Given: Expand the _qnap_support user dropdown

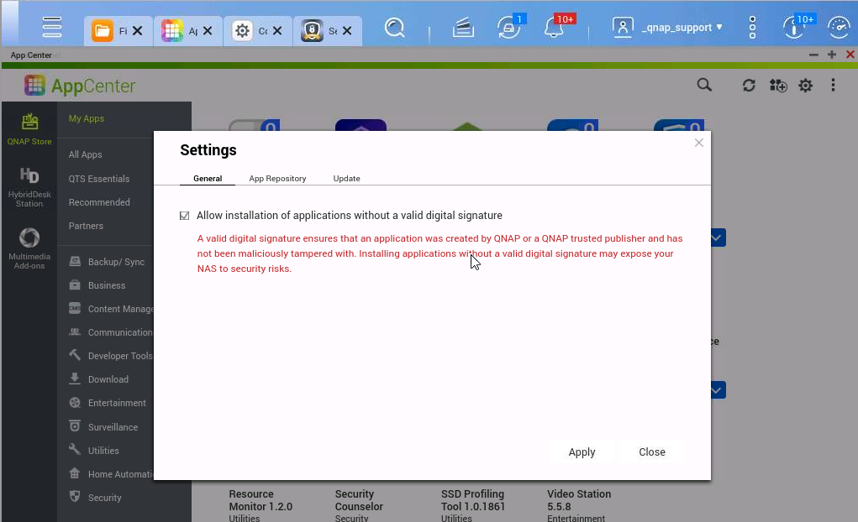Looking at the screenshot, I should (x=667, y=28).
